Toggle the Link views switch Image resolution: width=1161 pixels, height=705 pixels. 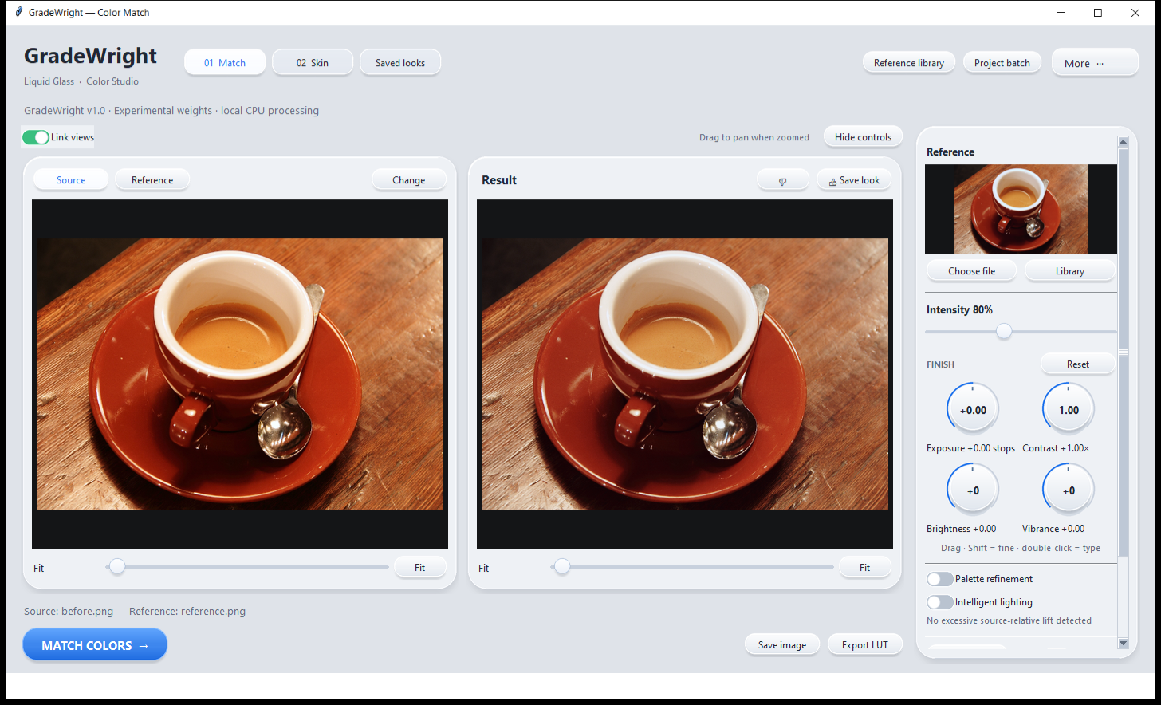point(36,137)
